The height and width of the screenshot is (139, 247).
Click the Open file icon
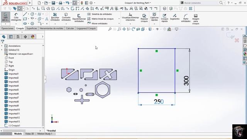(x=46, y=3)
